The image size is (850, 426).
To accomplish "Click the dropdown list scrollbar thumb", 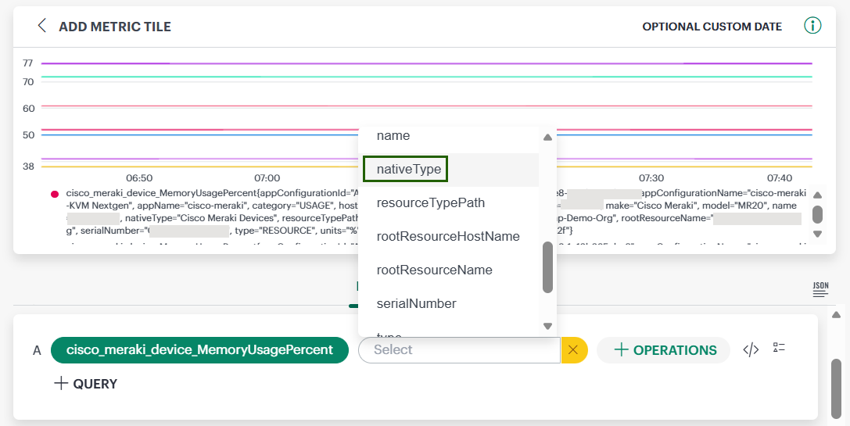I will coord(547,267).
